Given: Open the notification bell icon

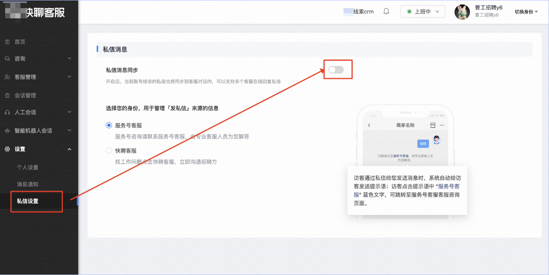Looking at the screenshot, I should tap(386, 11).
